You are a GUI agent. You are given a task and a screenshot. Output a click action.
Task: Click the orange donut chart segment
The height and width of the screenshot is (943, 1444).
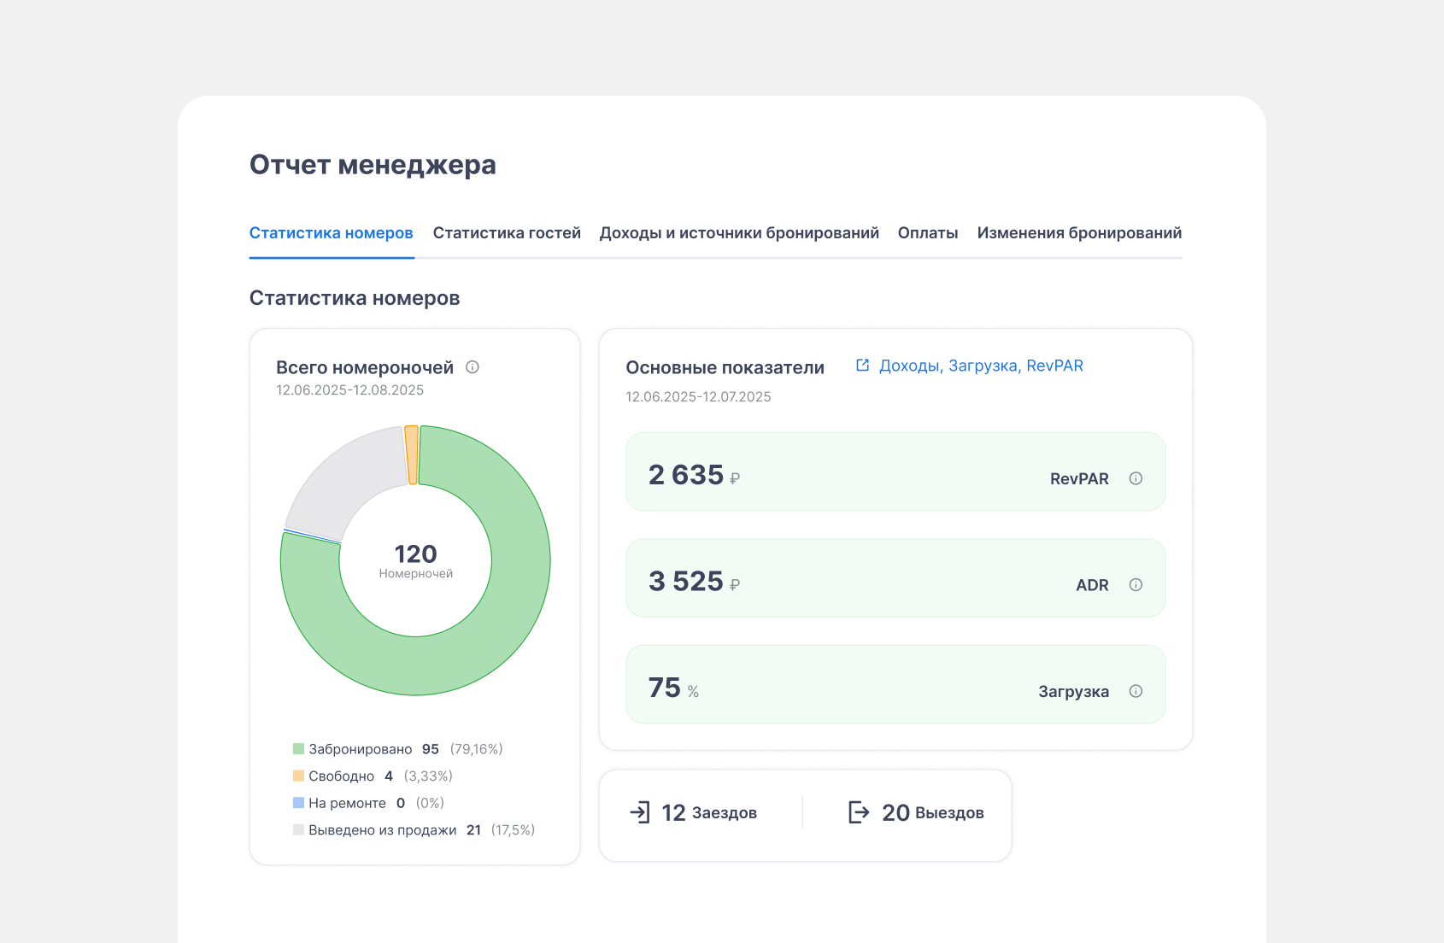pyautogui.click(x=412, y=454)
